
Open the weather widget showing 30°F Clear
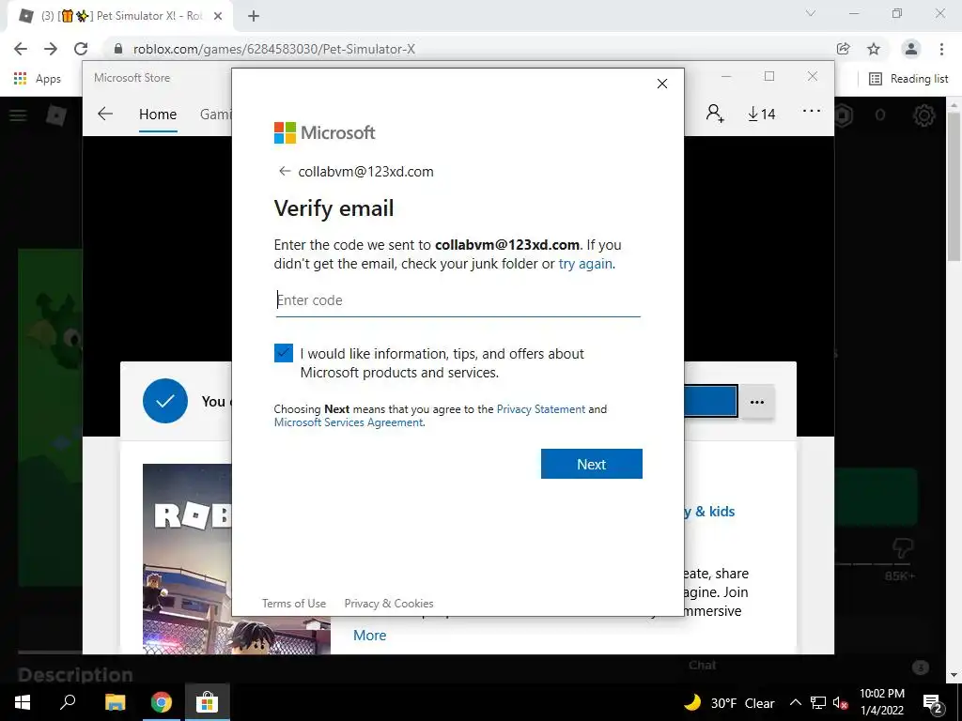(729, 702)
